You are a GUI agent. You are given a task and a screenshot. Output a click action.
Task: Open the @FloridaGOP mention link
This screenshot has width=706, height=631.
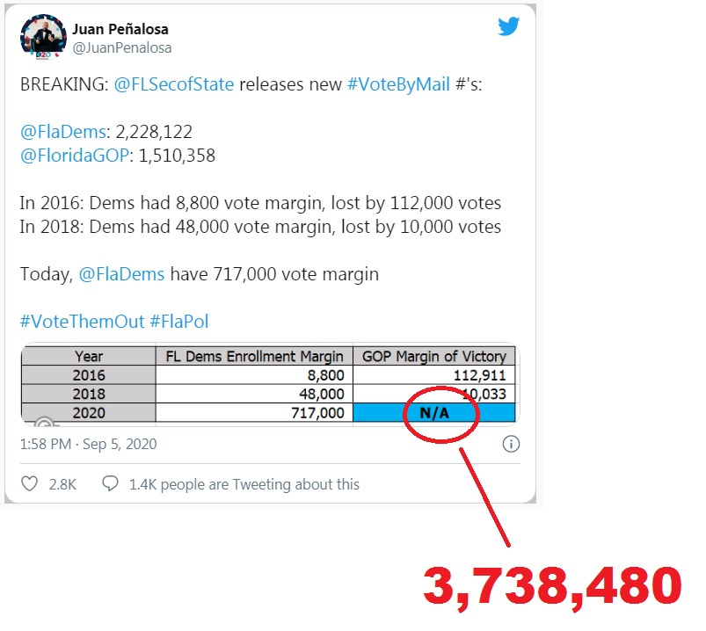pos(72,156)
